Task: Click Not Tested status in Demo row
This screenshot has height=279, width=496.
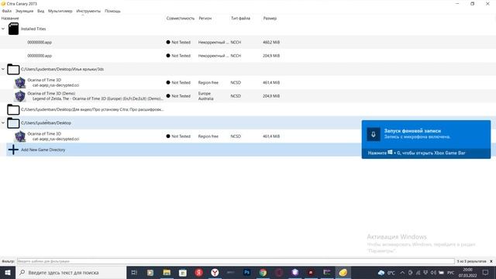Action: (x=178, y=96)
